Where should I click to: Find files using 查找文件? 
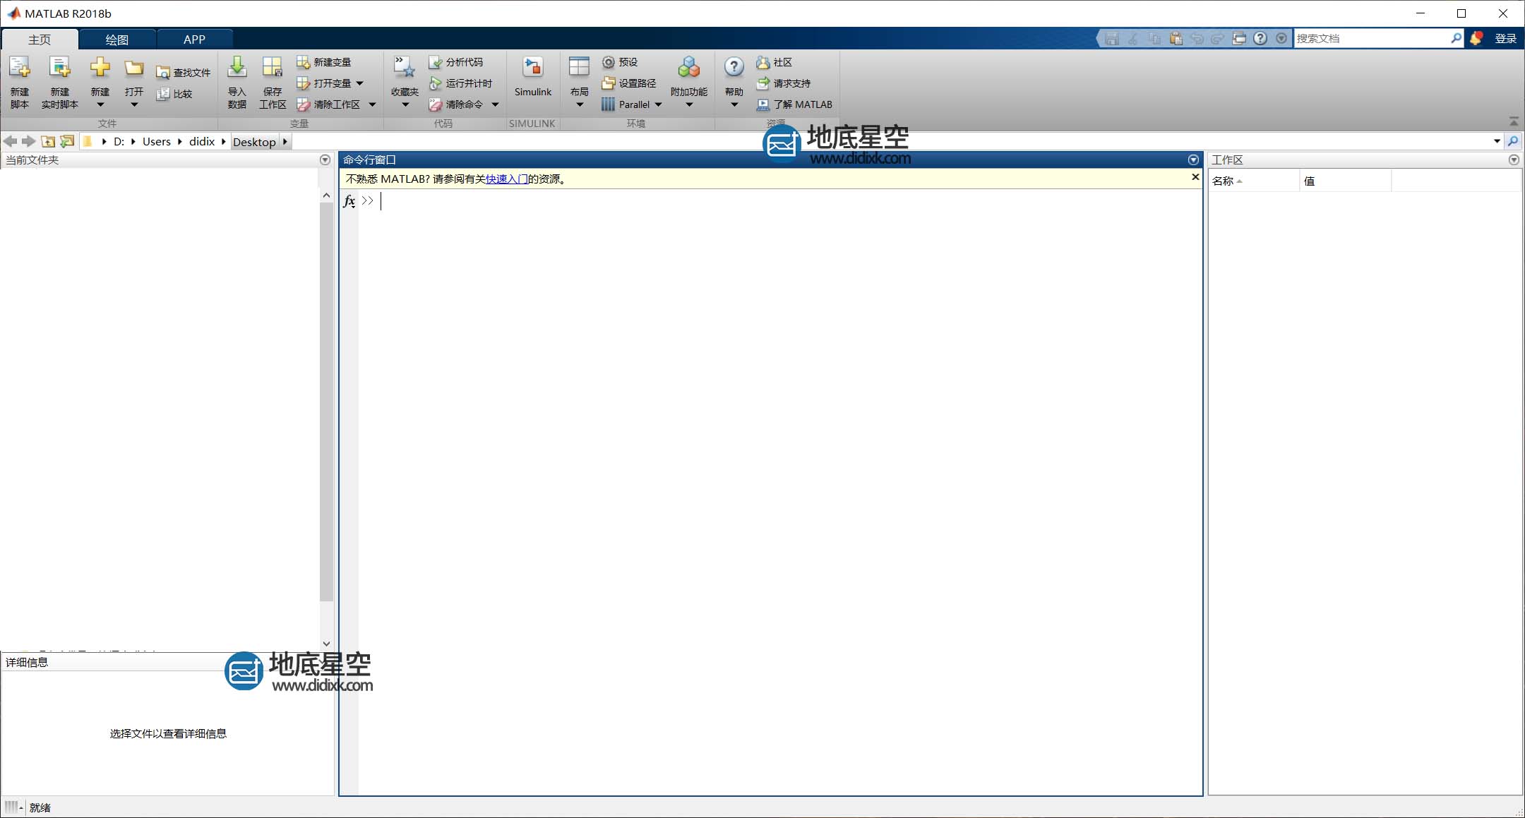coord(184,73)
